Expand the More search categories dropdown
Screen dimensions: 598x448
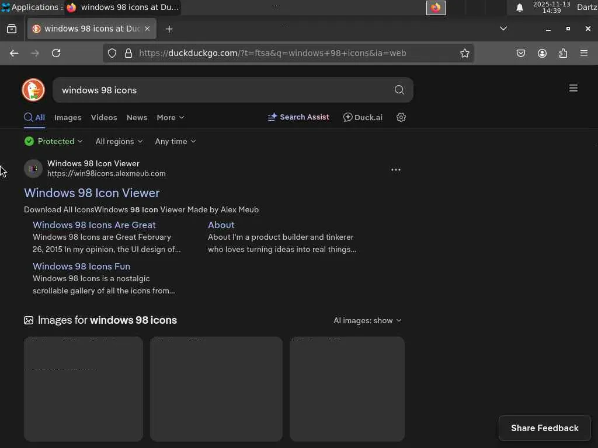click(x=171, y=117)
